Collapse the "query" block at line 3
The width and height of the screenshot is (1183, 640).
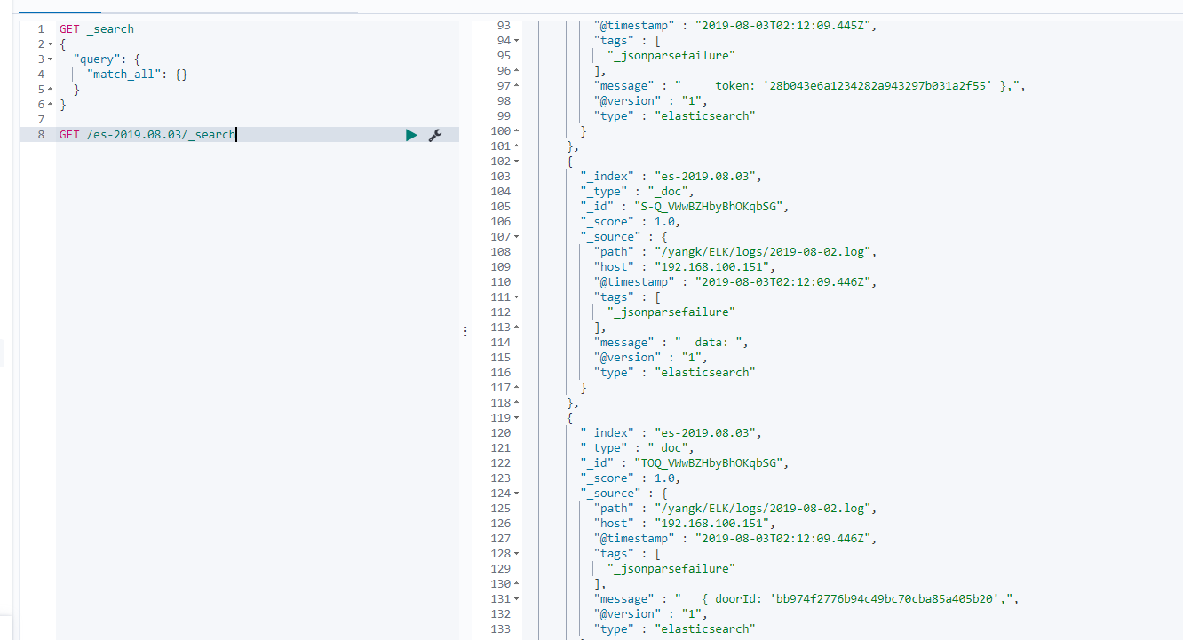(x=51, y=59)
